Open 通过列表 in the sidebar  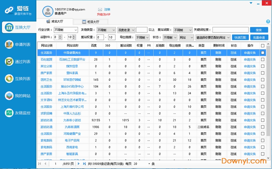(18, 62)
